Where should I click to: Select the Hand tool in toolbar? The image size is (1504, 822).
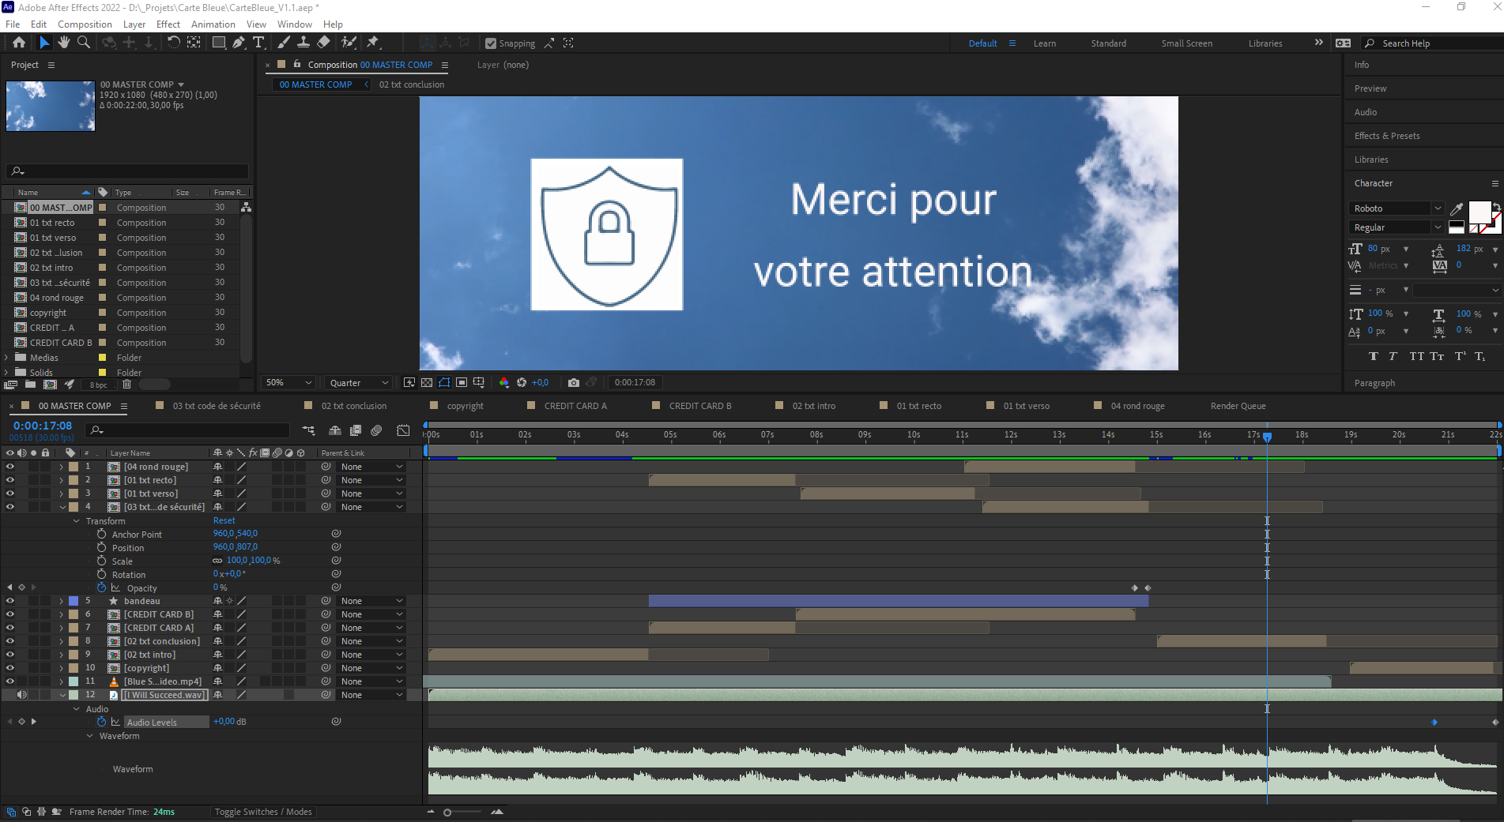64,43
